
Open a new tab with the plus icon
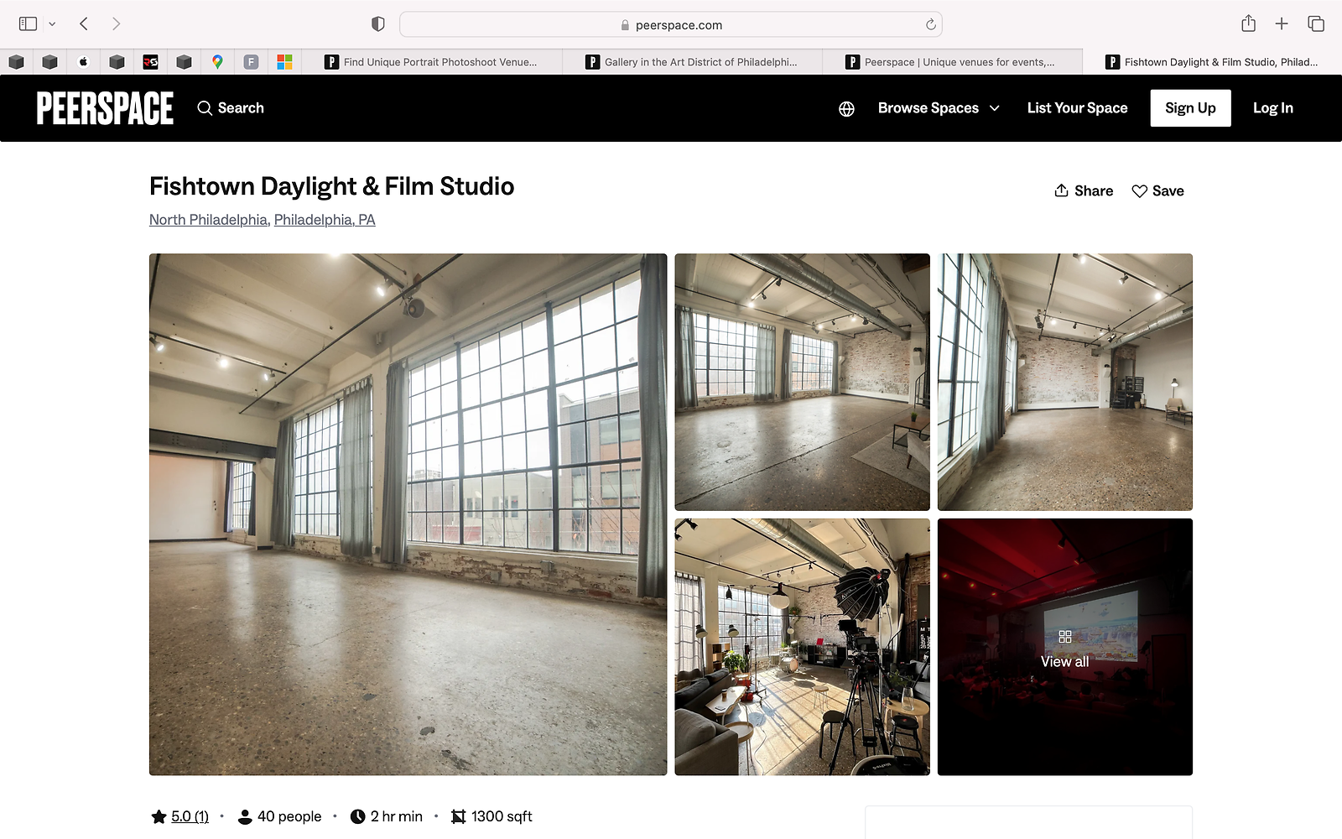coord(1282,23)
